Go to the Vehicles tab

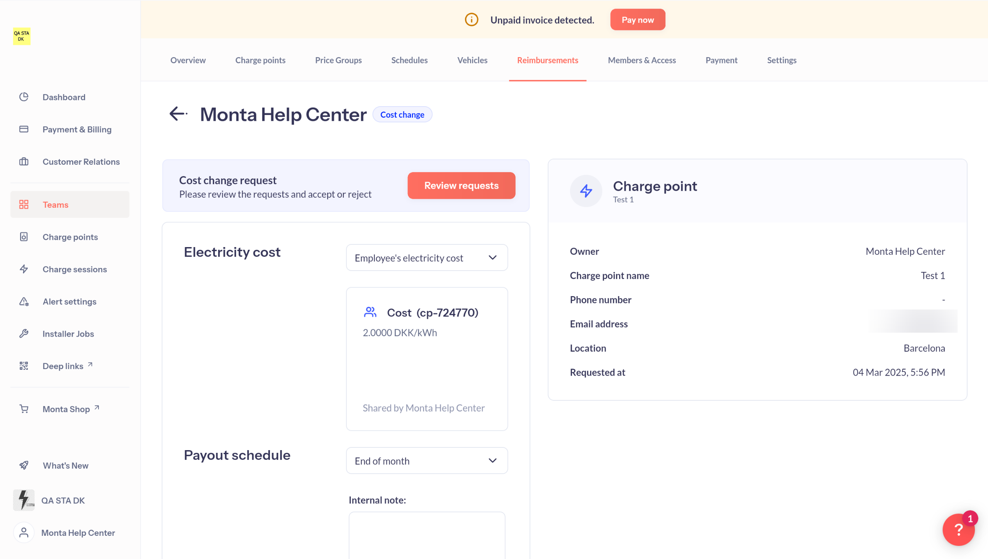pyautogui.click(x=472, y=60)
